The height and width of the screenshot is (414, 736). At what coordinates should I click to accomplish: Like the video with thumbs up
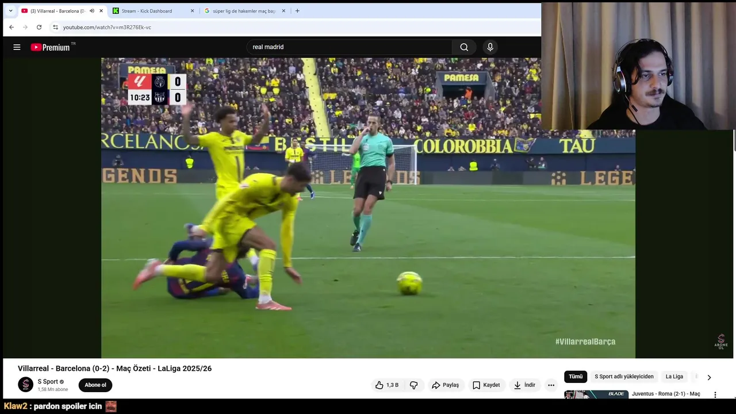[387, 385]
